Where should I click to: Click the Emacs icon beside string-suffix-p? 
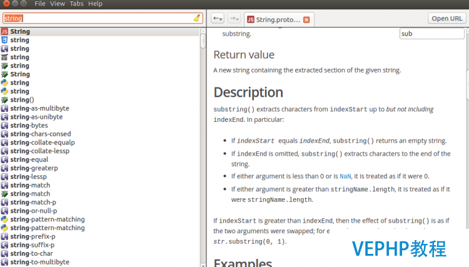pos(4,245)
